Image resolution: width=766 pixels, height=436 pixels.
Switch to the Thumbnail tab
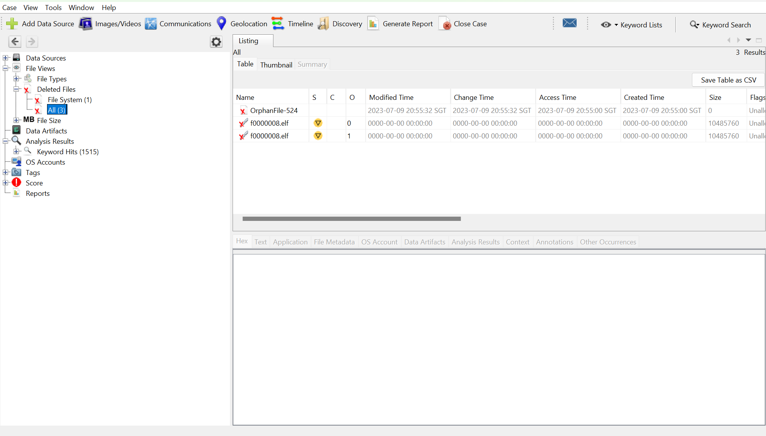[276, 64]
